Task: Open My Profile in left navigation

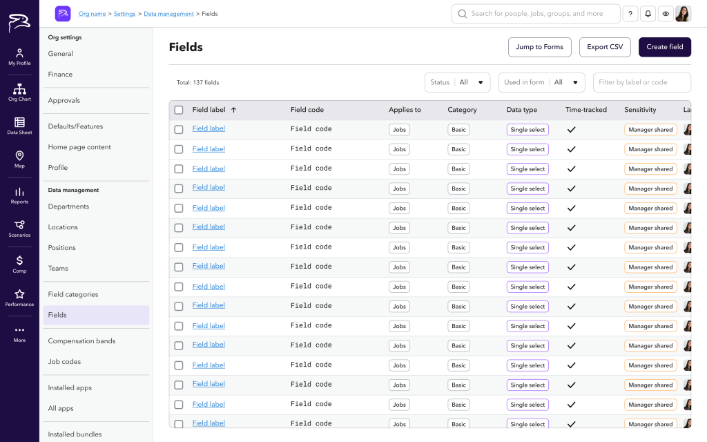Action: pyautogui.click(x=19, y=57)
